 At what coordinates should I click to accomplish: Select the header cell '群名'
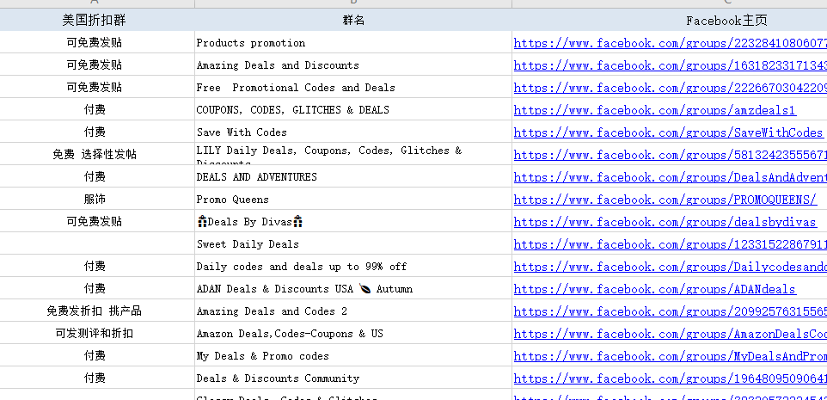pyautogui.click(x=353, y=20)
